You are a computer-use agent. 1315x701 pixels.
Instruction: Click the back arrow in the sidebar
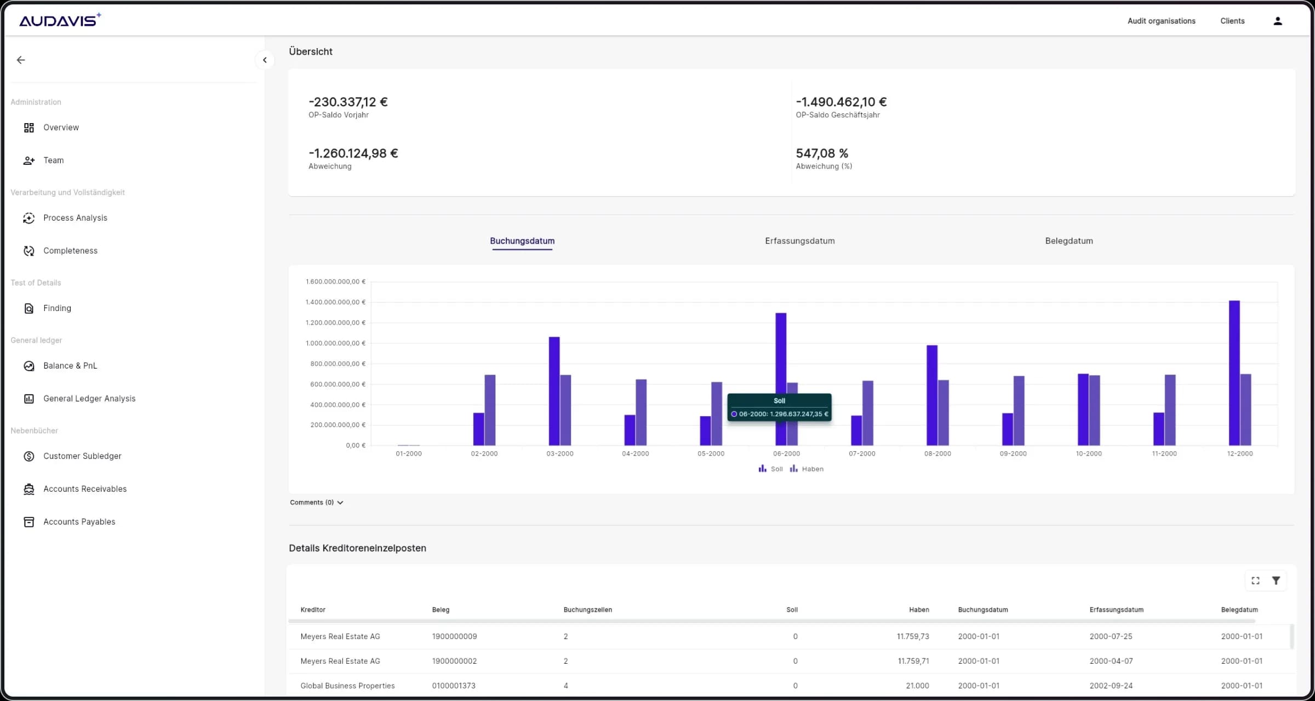(21, 60)
